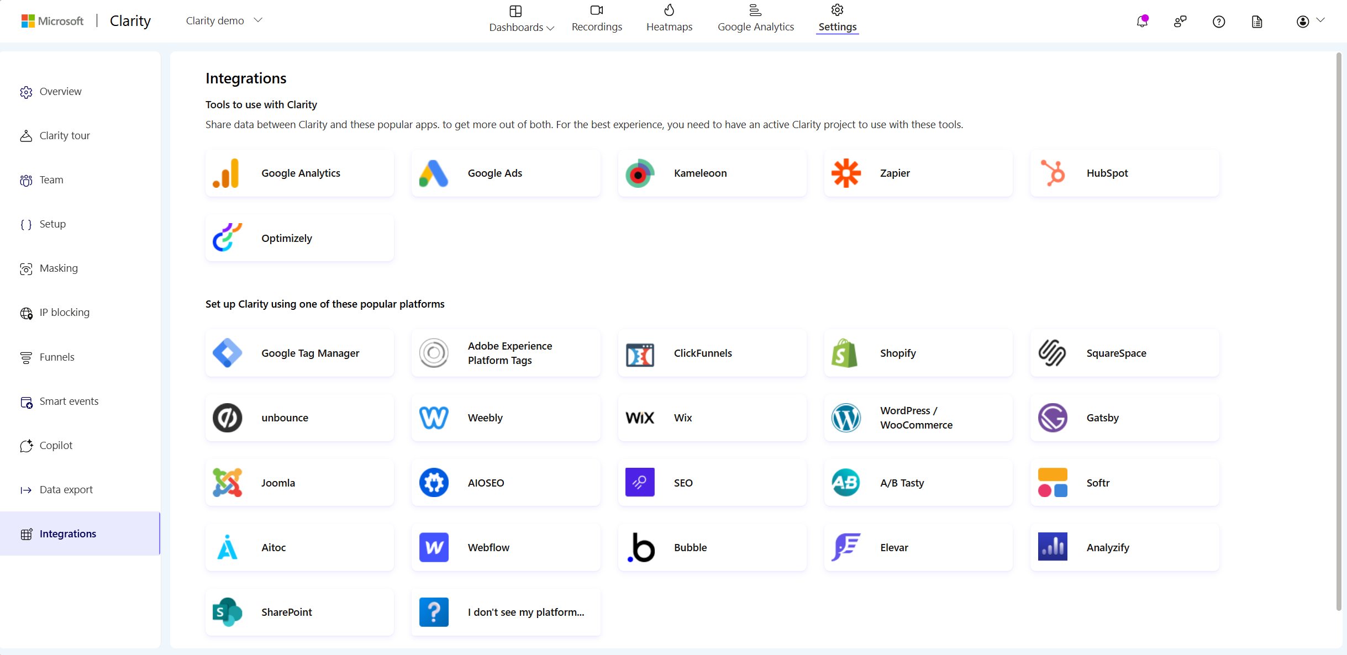
Task: Click the Kameleoon logo icon
Action: coord(639,173)
